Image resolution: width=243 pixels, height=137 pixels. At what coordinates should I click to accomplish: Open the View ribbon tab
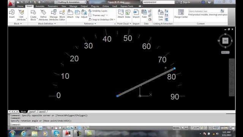64,6
